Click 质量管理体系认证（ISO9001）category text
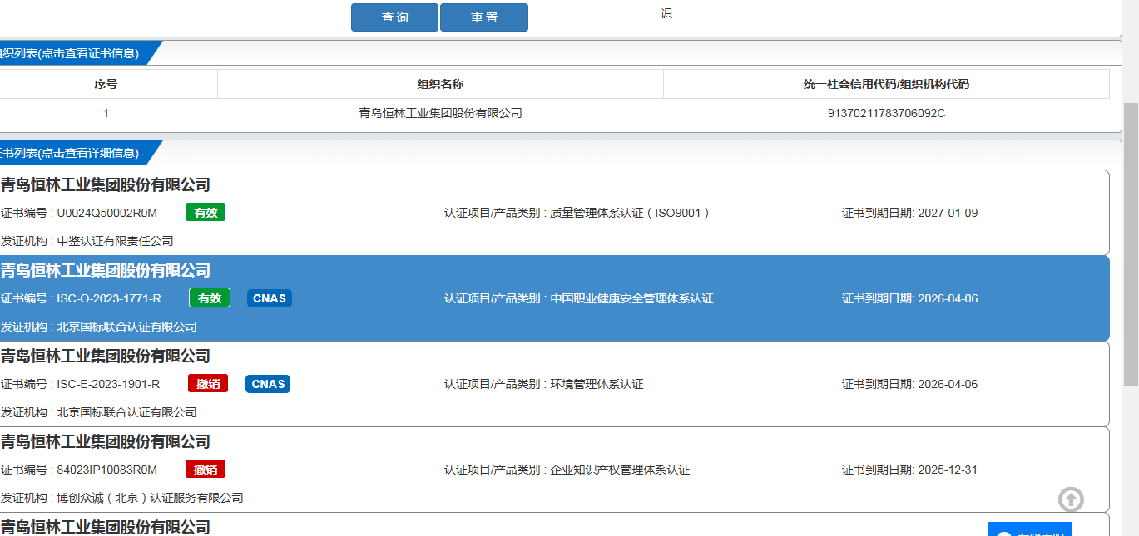This screenshot has width=1139, height=536. (631, 213)
